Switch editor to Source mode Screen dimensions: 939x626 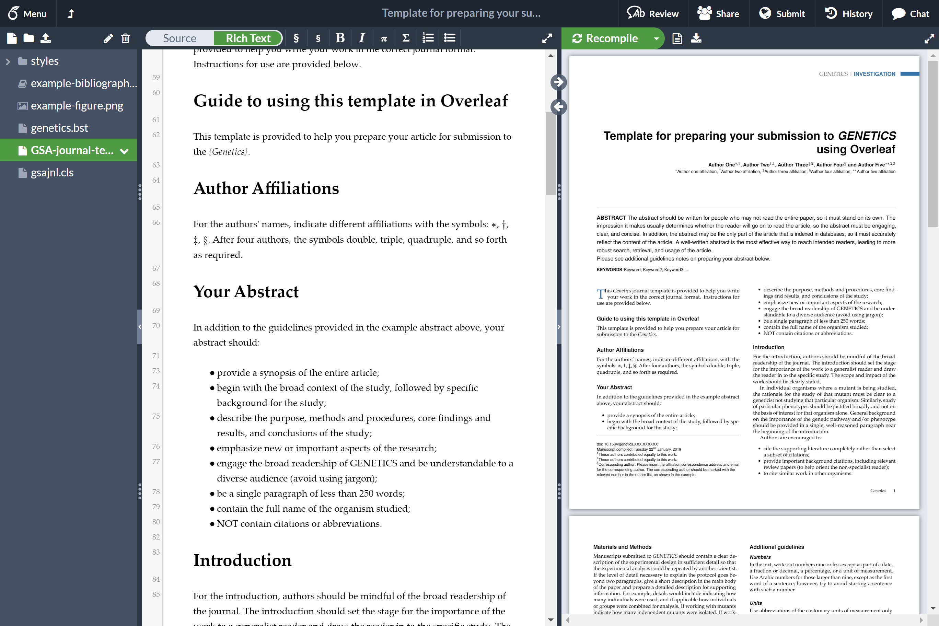(x=179, y=38)
